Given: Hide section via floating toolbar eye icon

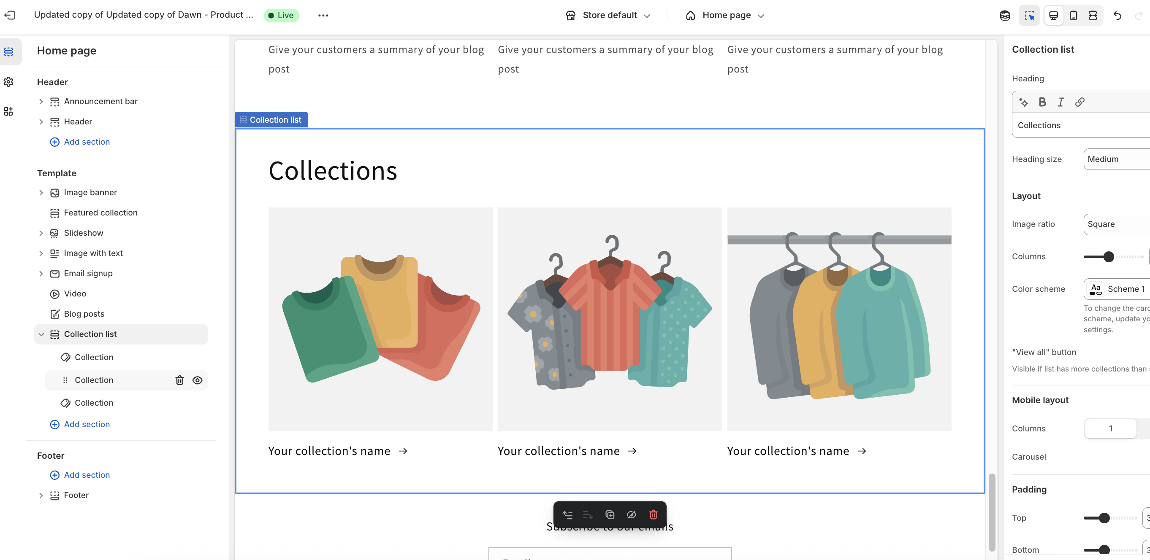Looking at the screenshot, I should (631, 514).
